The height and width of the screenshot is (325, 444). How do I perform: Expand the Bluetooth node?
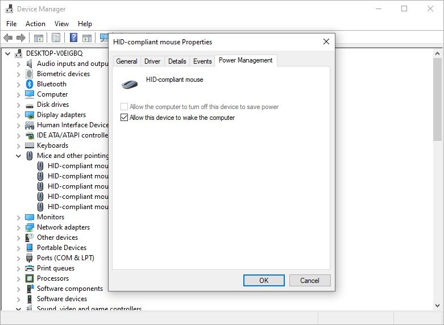coord(18,84)
